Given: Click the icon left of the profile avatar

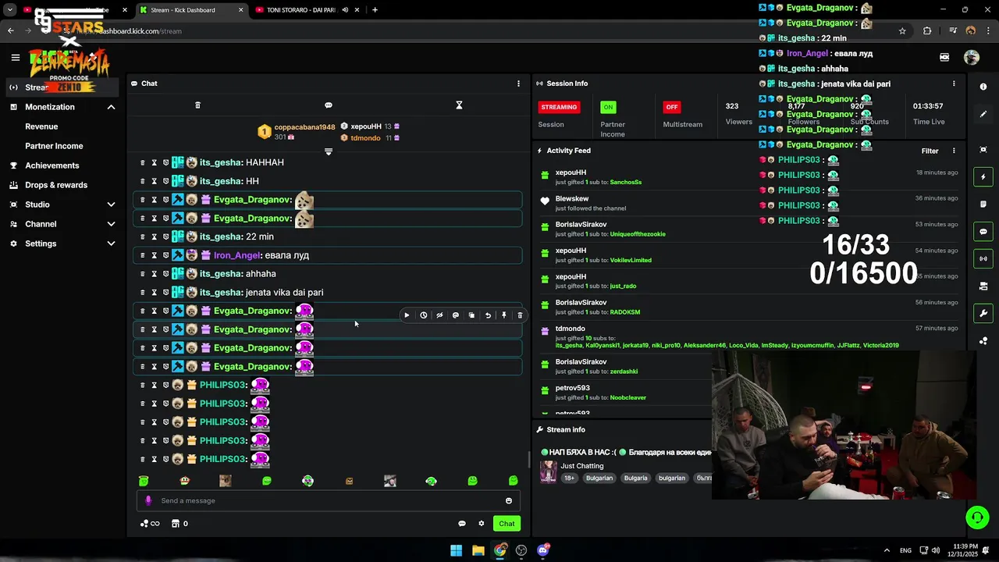Looking at the screenshot, I should click(944, 57).
